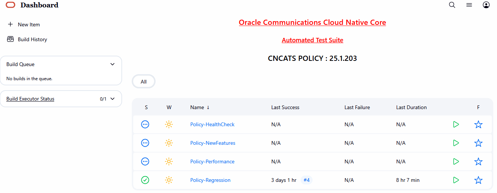
Task: Open build #4 badge link
Action: point(307,180)
